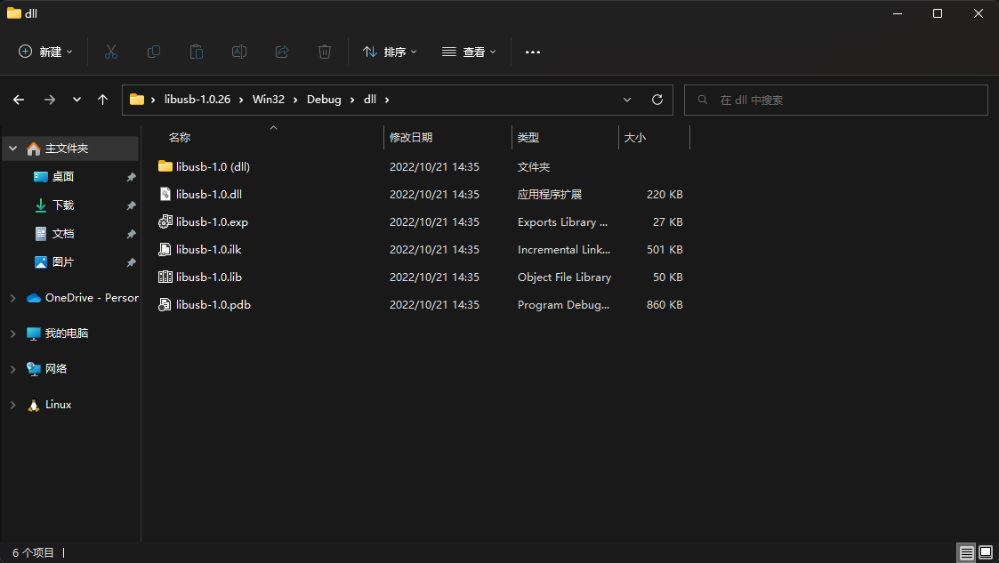The width and height of the screenshot is (999, 563).
Task: Click the 860 KB size cell
Action: [665, 304]
